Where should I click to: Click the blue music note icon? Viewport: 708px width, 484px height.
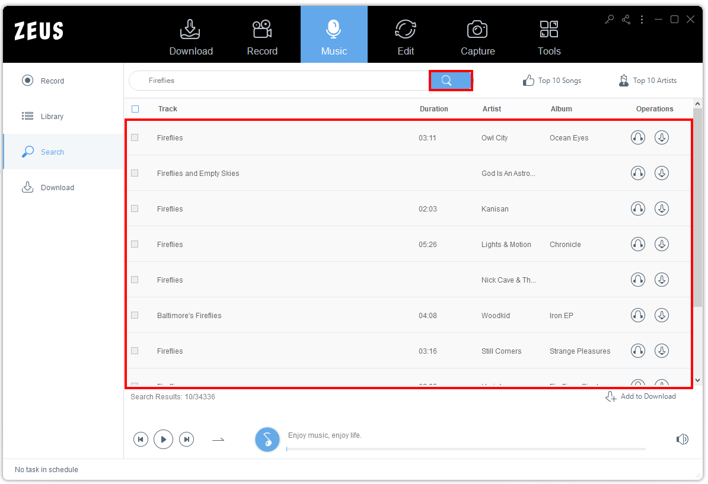[267, 440]
